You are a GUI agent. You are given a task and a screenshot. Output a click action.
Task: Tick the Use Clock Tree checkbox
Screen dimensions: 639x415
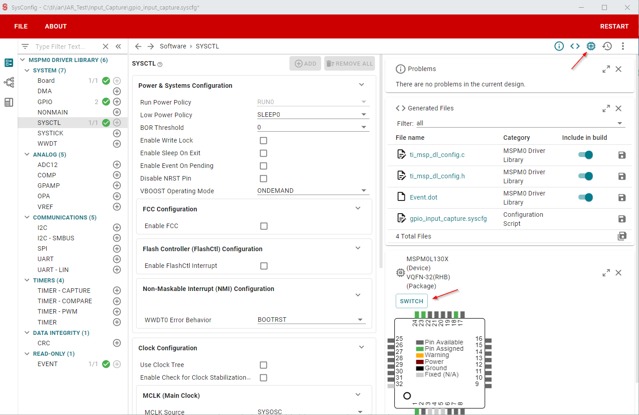click(264, 365)
